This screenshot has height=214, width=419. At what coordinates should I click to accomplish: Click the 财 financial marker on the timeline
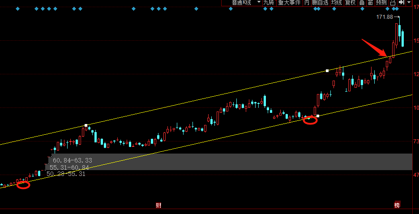(x=158, y=205)
